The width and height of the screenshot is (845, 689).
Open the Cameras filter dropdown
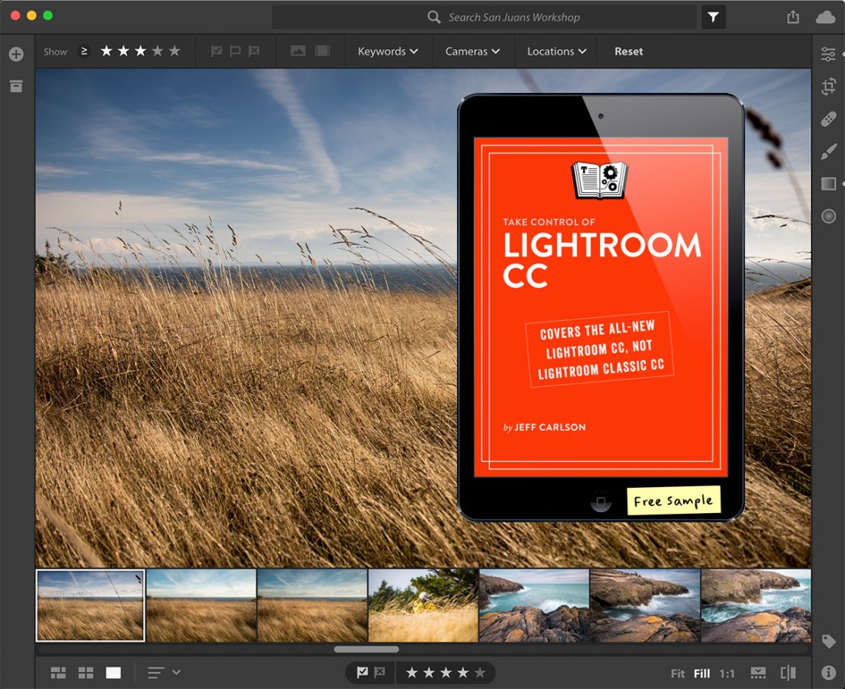click(x=472, y=51)
